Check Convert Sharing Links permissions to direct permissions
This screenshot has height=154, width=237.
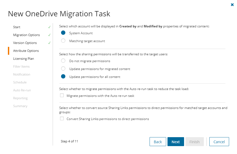click(62, 118)
